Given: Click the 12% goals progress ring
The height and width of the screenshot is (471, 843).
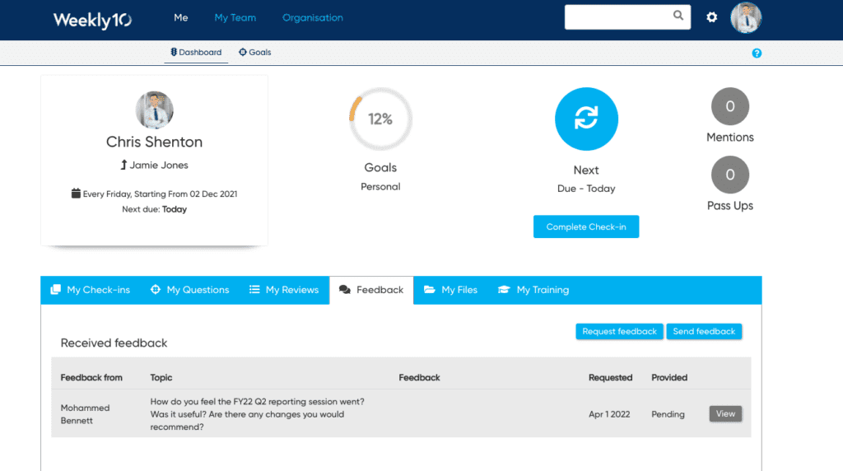Looking at the screenshot, I should pos(380,119).
